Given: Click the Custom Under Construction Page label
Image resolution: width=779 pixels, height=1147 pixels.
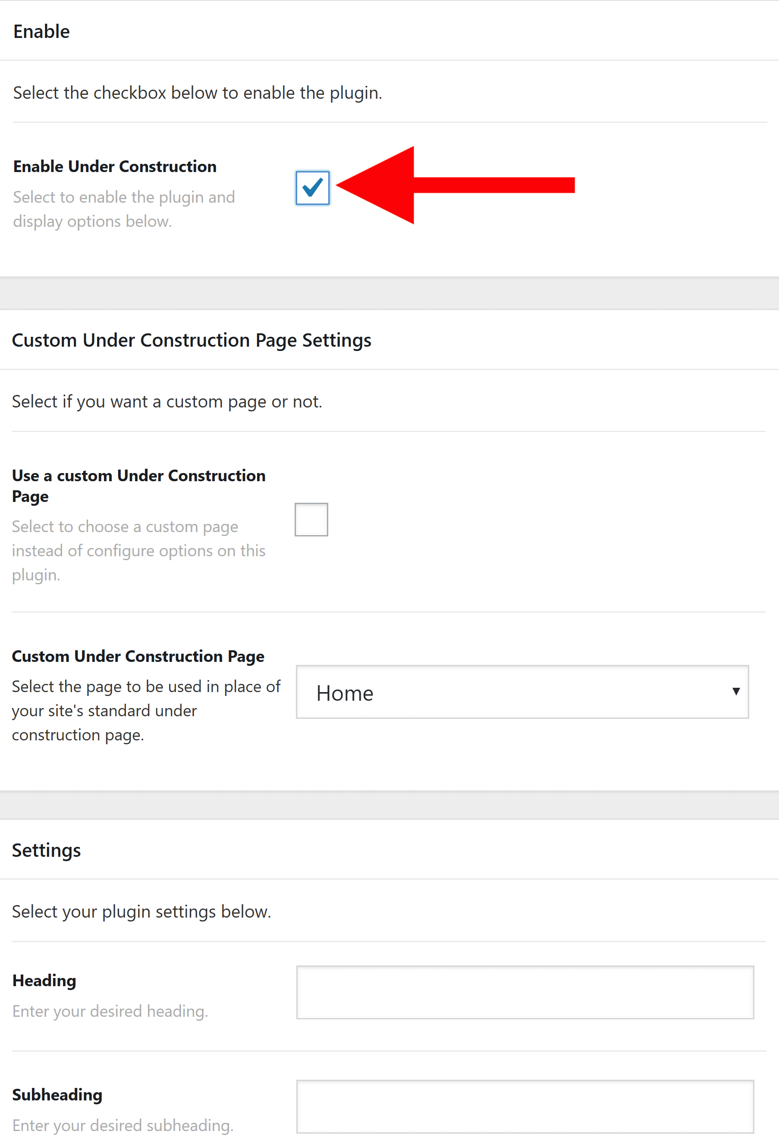Looking at the screenshot, I should click(x=138, y=656).
